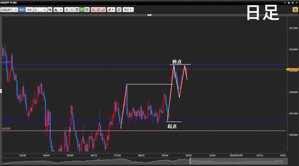Click the question mark help icon
This screenshot has width=299, height=166.
pyautogui.click(x=285, y=3)
